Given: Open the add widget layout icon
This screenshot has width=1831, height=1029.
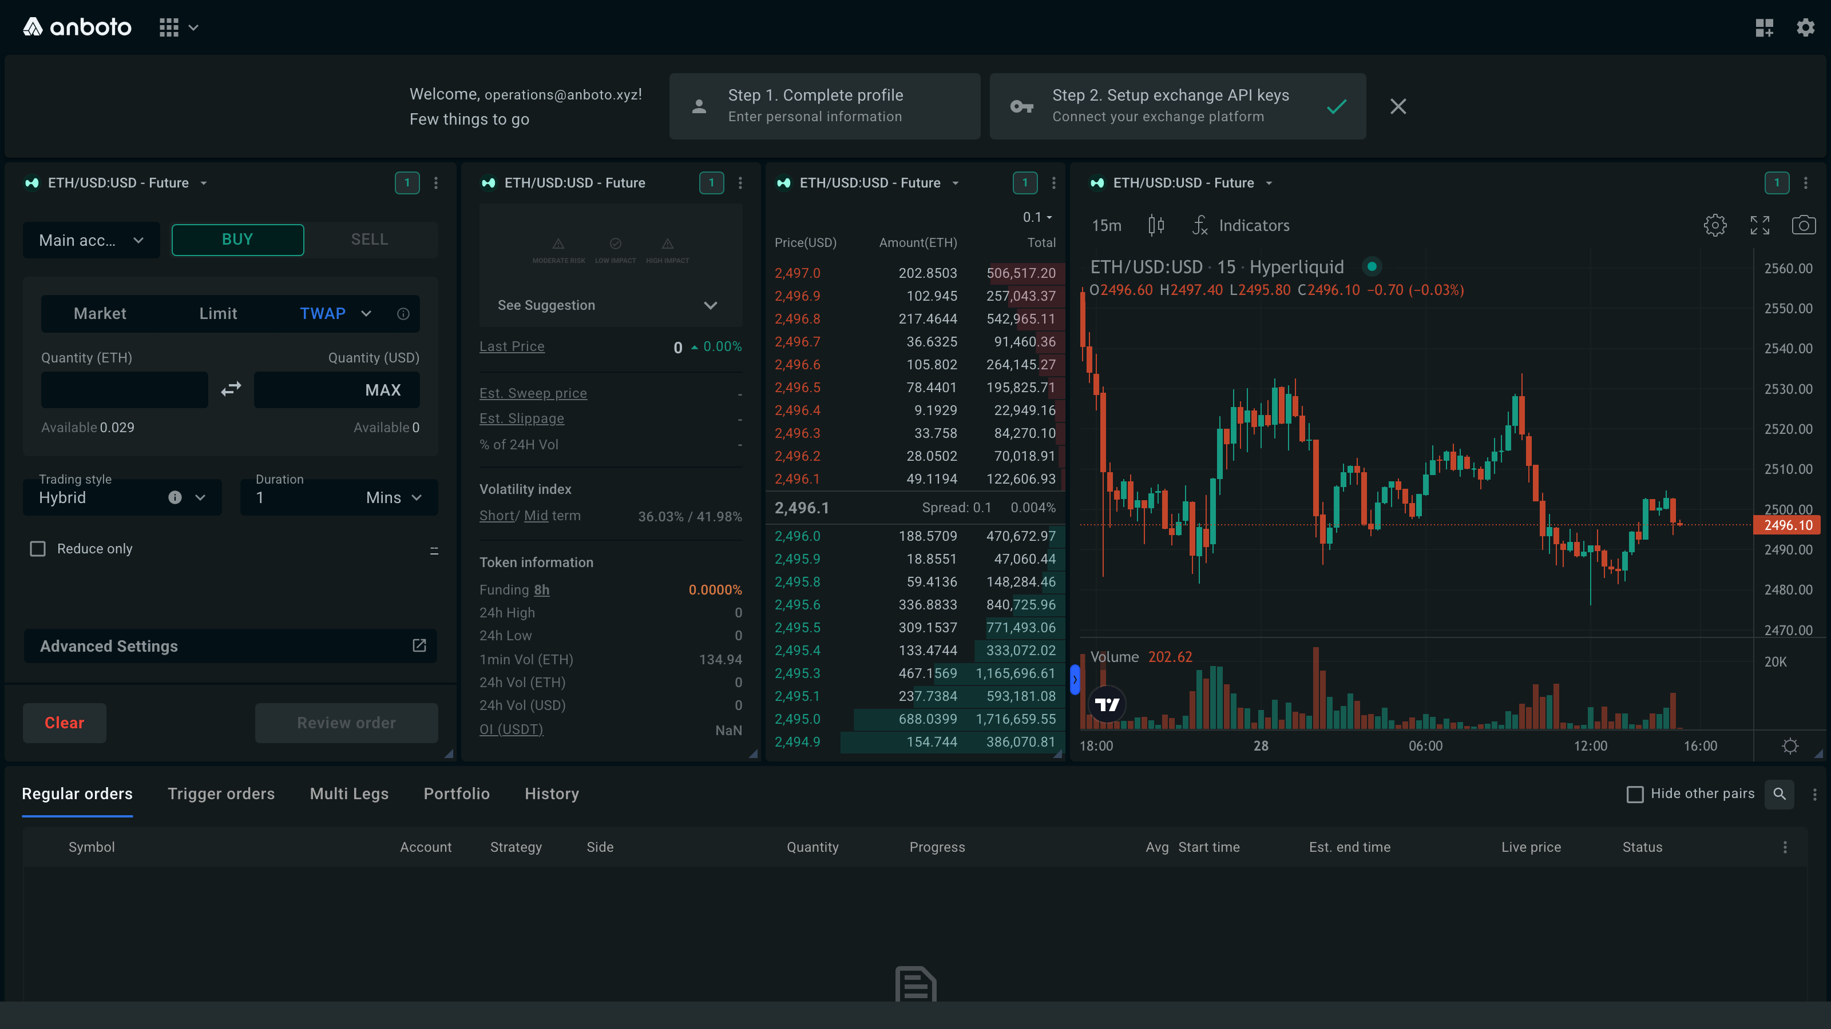Looking at the screenshot, I should pos(1764,27).
